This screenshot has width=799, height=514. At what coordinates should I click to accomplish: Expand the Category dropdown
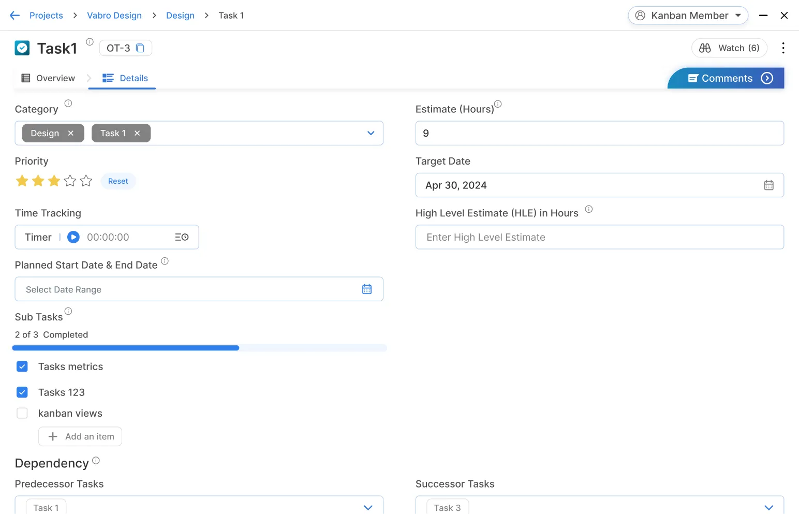coord(371,134)
